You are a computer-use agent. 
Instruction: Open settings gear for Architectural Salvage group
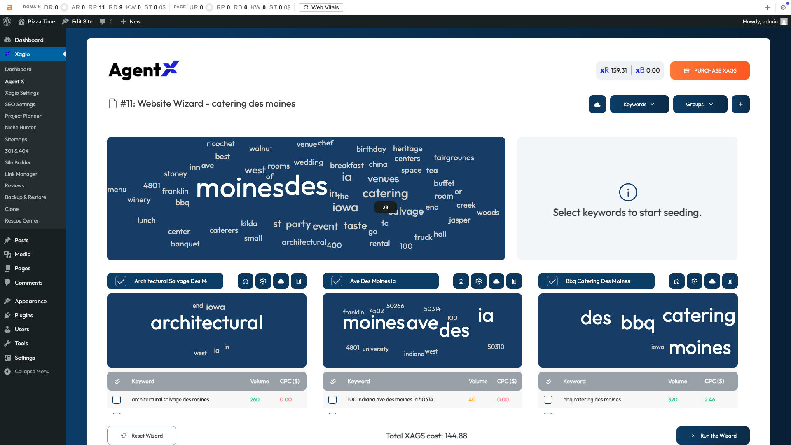point(263,281)
